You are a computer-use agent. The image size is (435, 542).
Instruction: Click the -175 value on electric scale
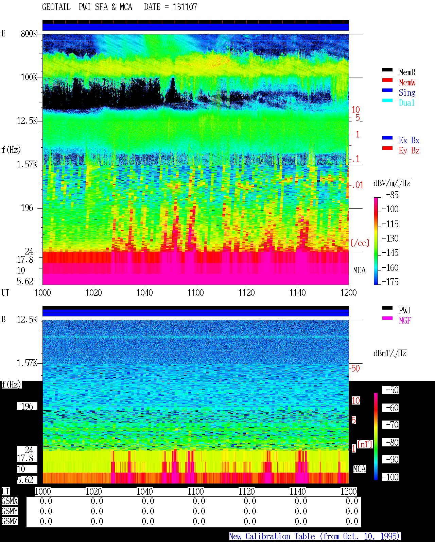click(x=390, y=282)
